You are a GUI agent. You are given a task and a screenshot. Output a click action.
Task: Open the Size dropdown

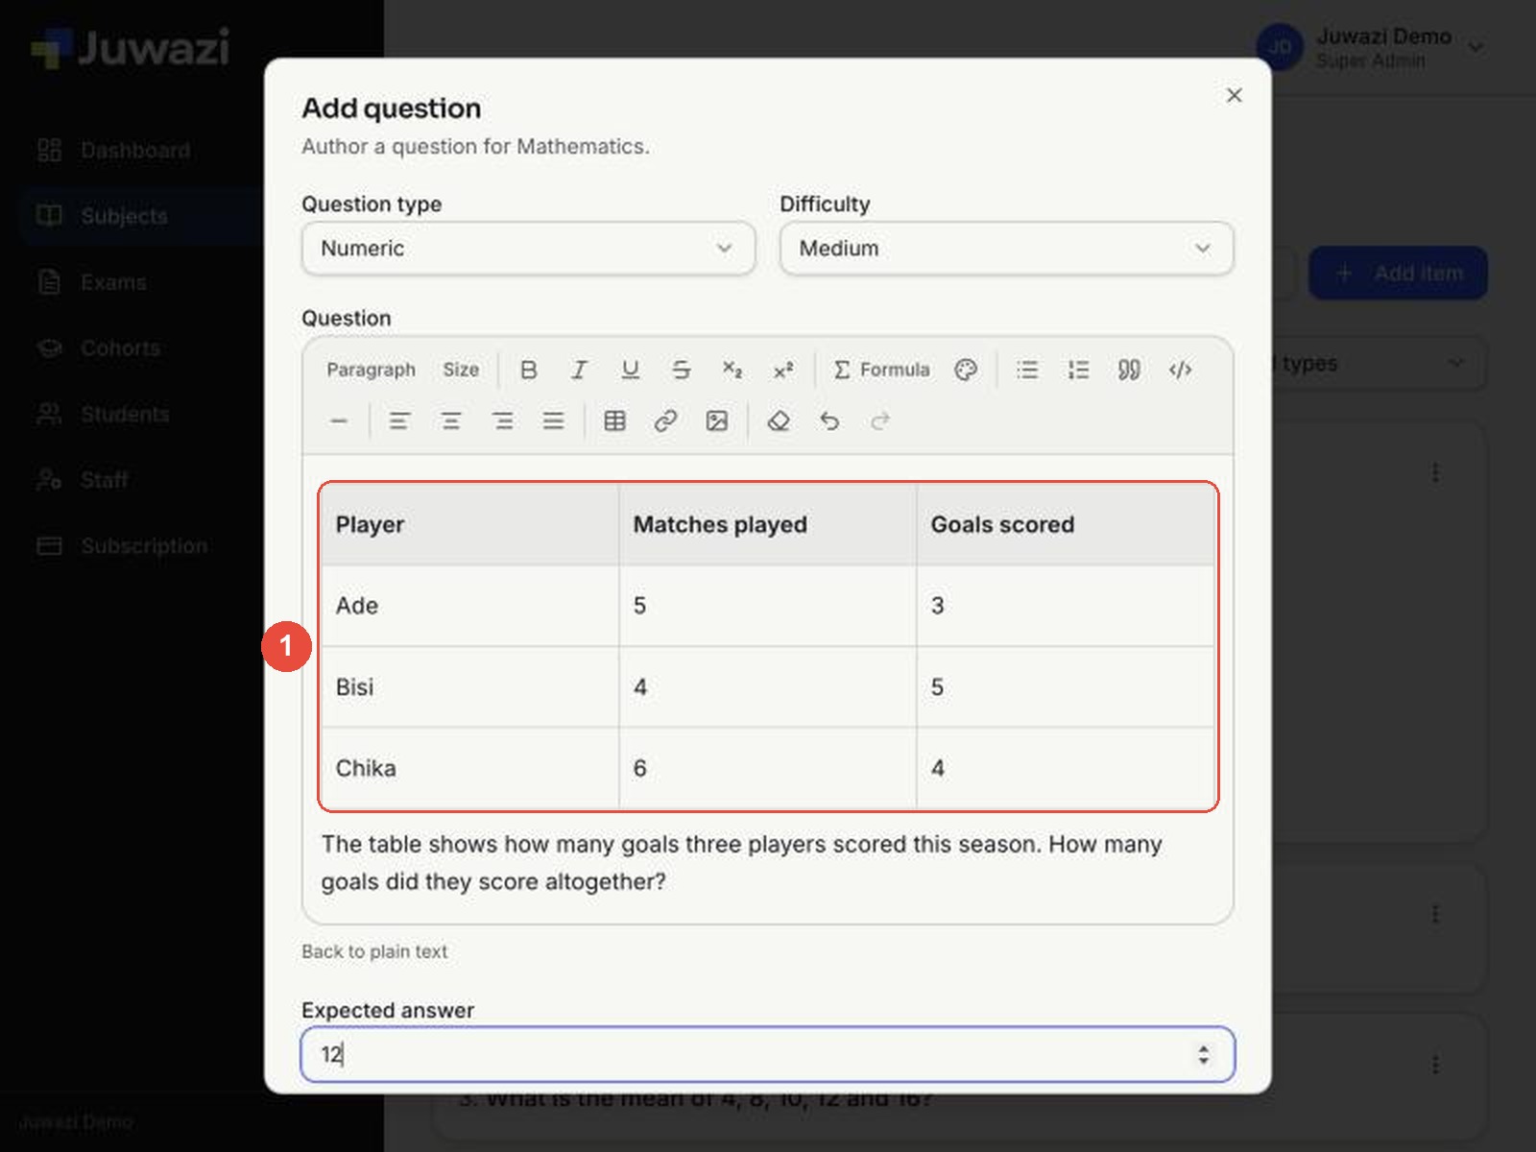pyautogui.click(x=461, y=370)
